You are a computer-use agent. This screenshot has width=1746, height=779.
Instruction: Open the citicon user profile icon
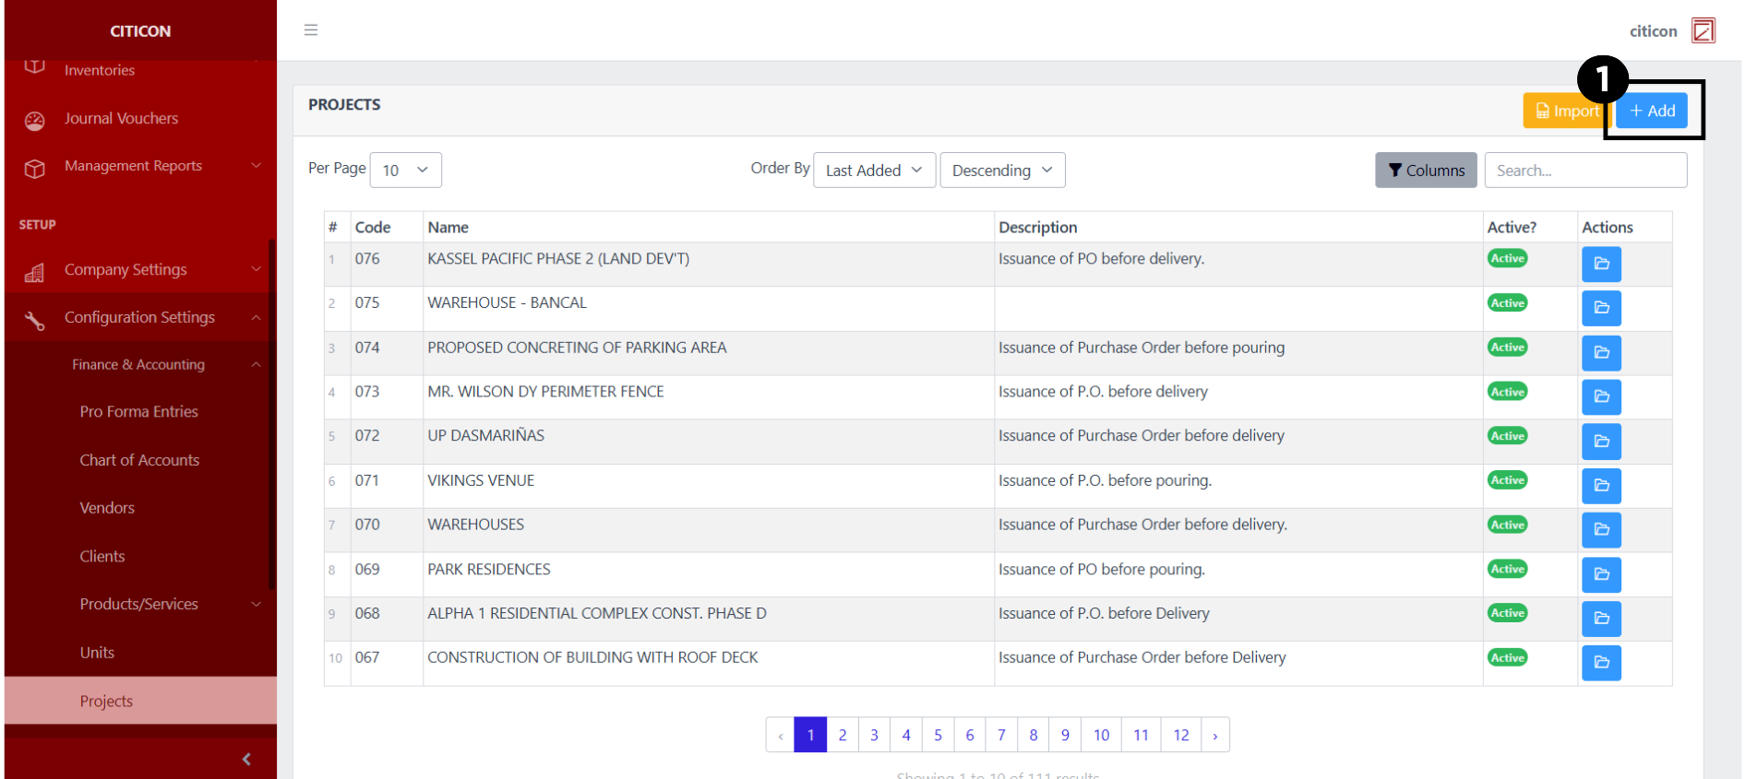(1703, 30)
